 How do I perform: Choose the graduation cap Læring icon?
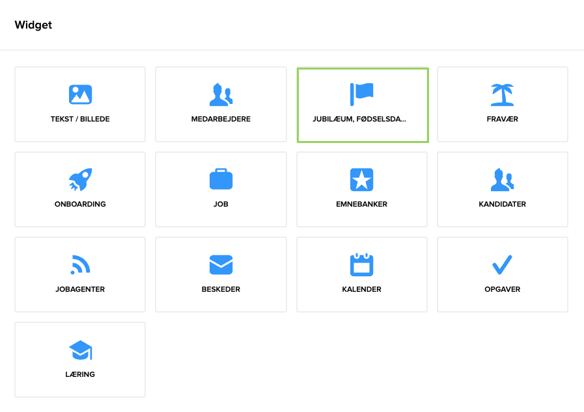80,350
